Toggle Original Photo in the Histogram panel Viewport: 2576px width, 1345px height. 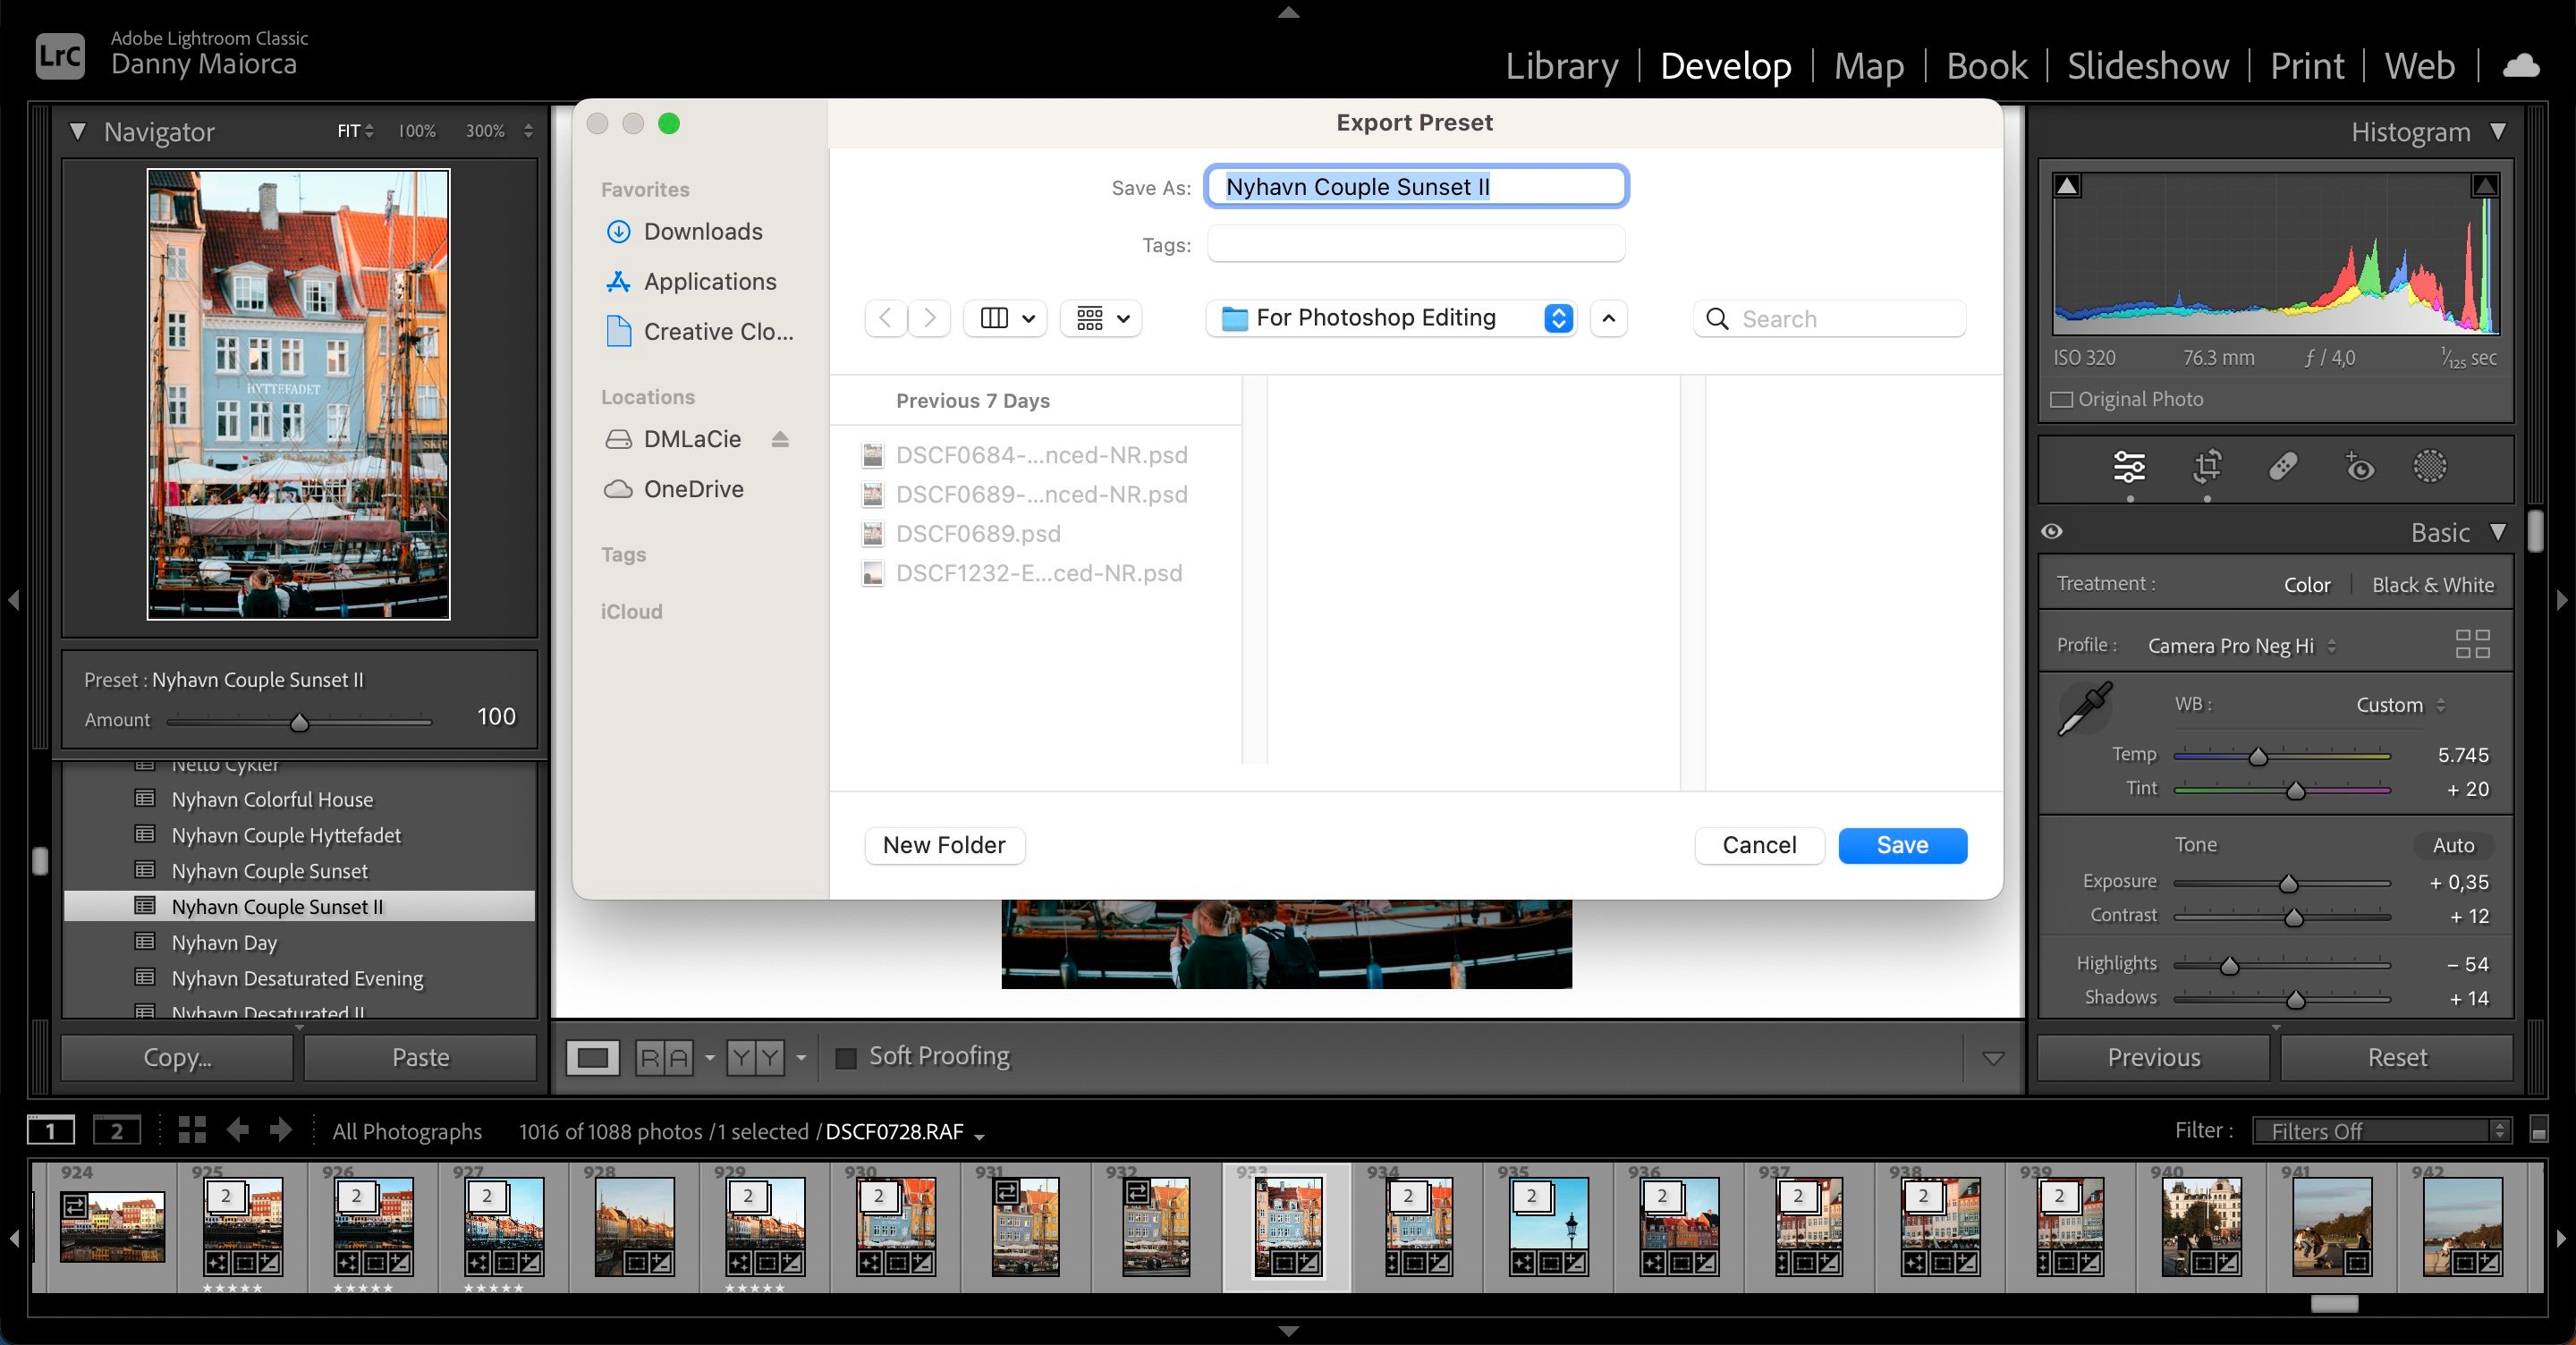[x=2062, y=398]
